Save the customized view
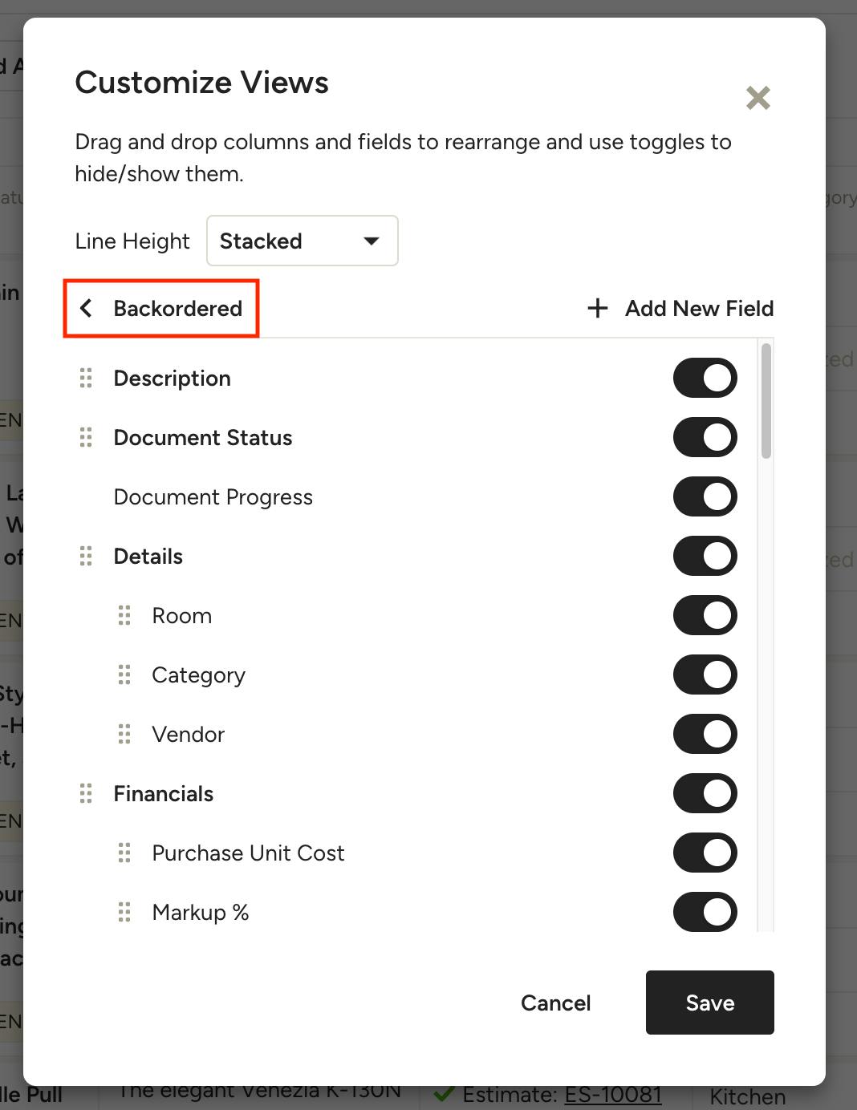The height and width of the screenshot is (1110, 857). (709, 1003)
